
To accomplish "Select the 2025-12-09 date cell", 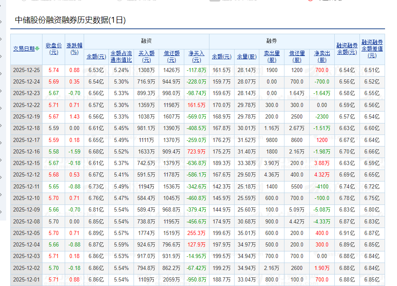I will tap(26, 210).
